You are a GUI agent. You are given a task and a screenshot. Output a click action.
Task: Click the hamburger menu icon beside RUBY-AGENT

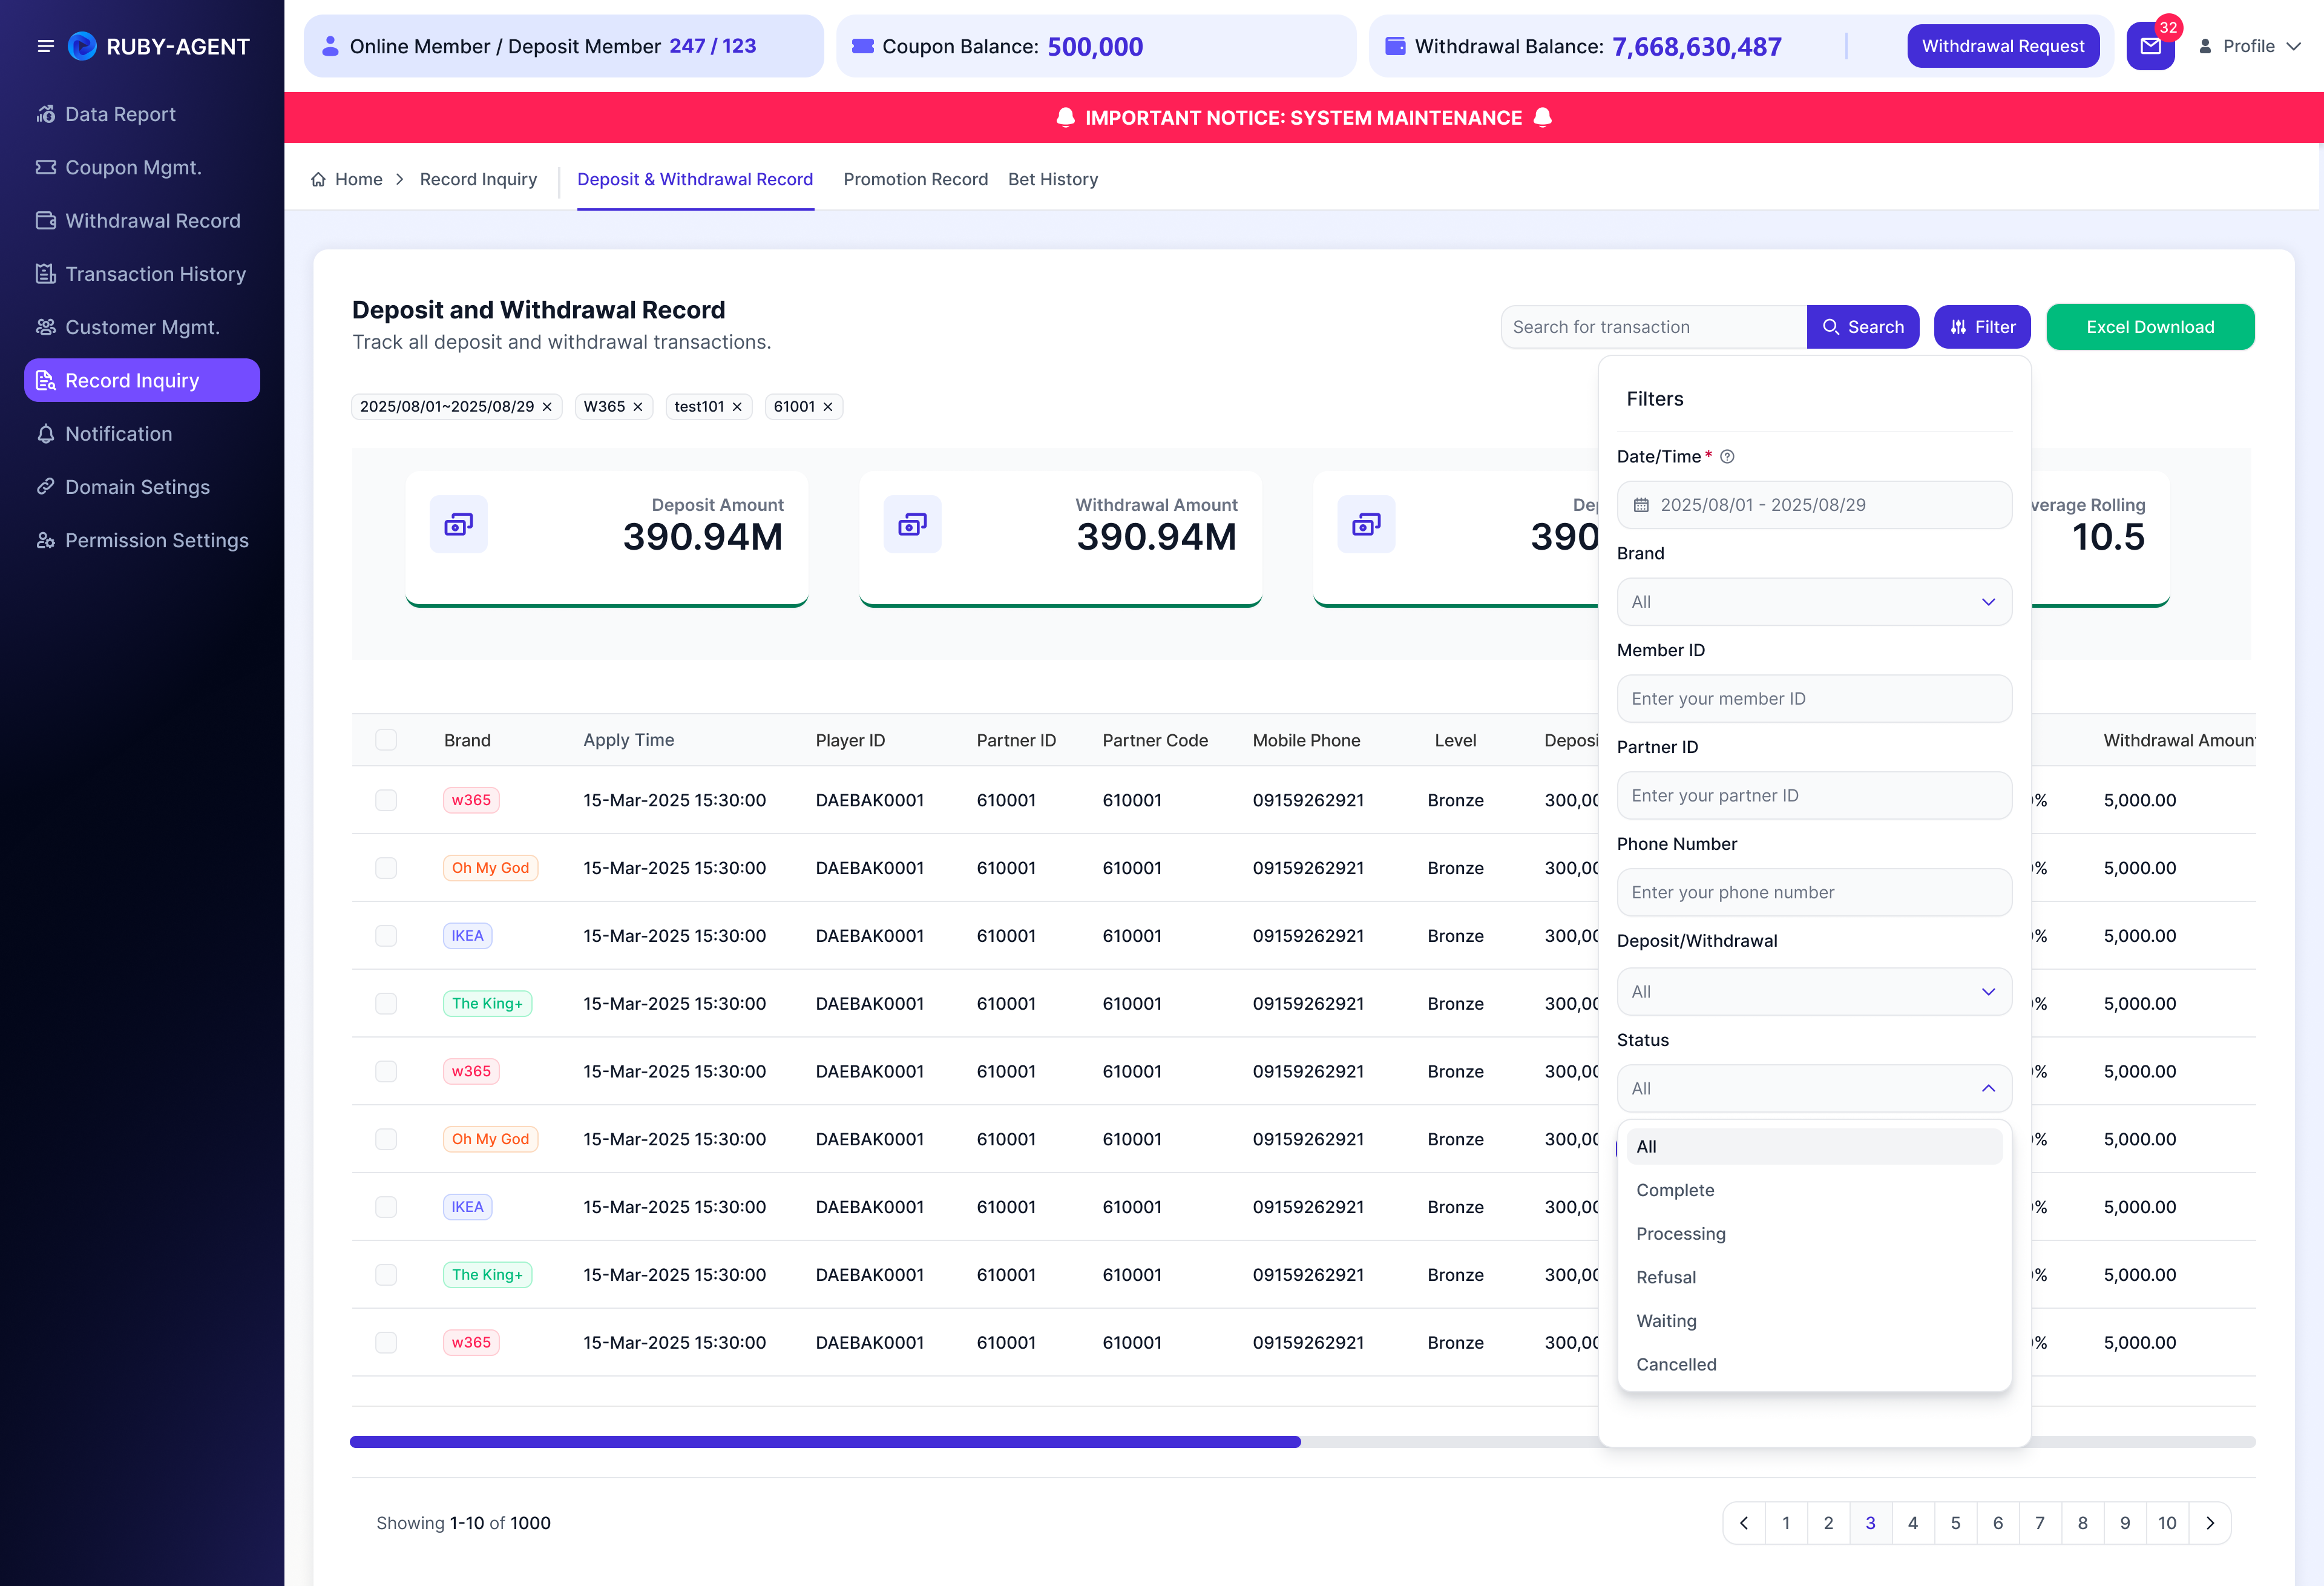click(x=45, y=46)
